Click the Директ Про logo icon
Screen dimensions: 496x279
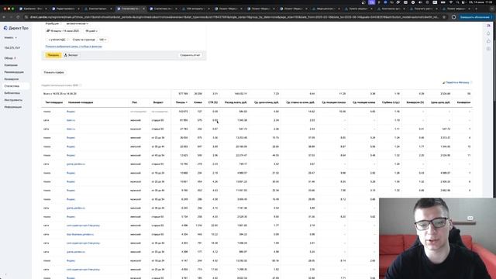pyautogui.click(x=5, y=28)
